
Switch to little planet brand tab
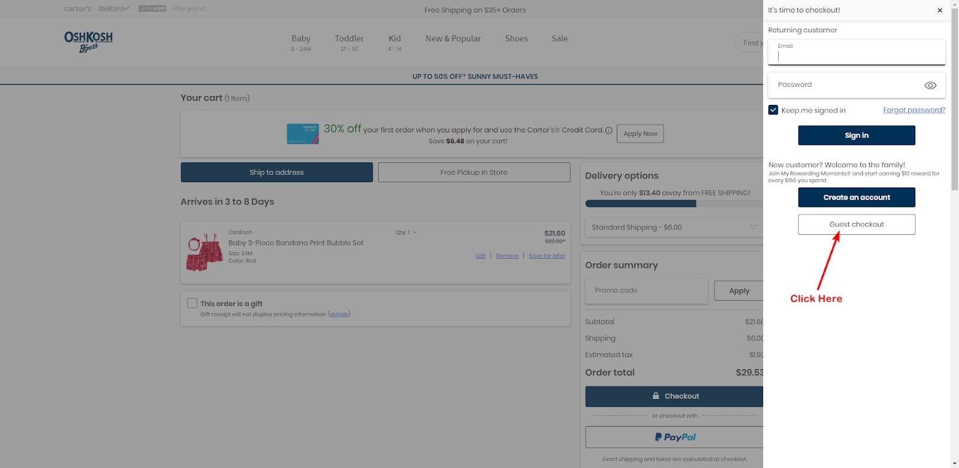[x=189, y=9]
